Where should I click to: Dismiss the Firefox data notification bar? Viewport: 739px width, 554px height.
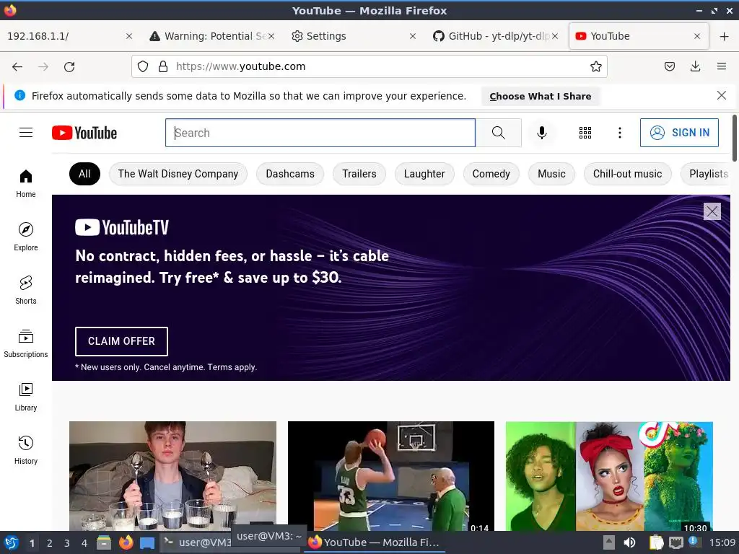click(721, 96)
